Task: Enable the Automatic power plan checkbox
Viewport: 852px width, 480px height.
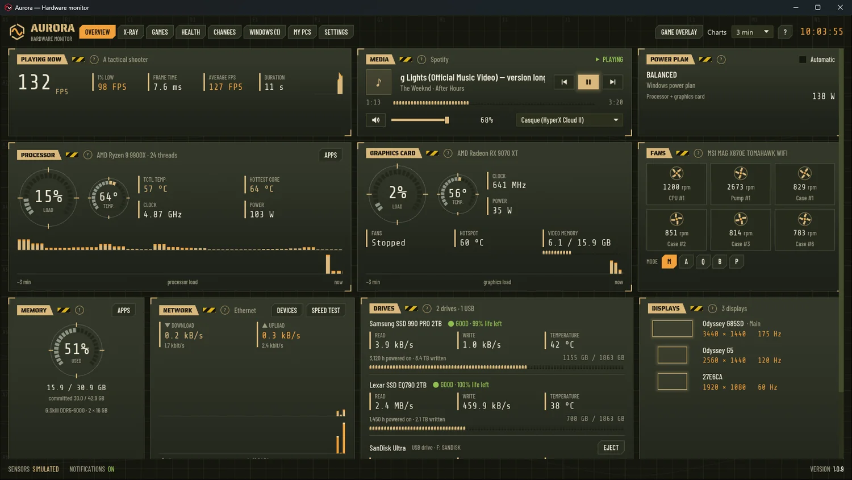Action: pos(803,60)
